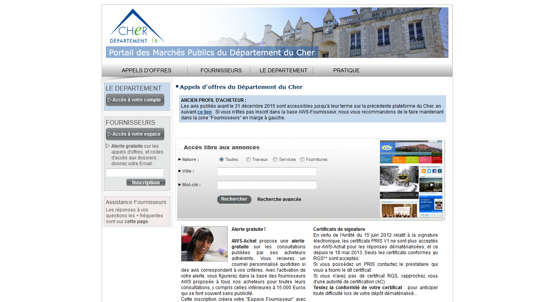Open the Recherche avancée link
The image size is (552, 302).
[279, 199]
